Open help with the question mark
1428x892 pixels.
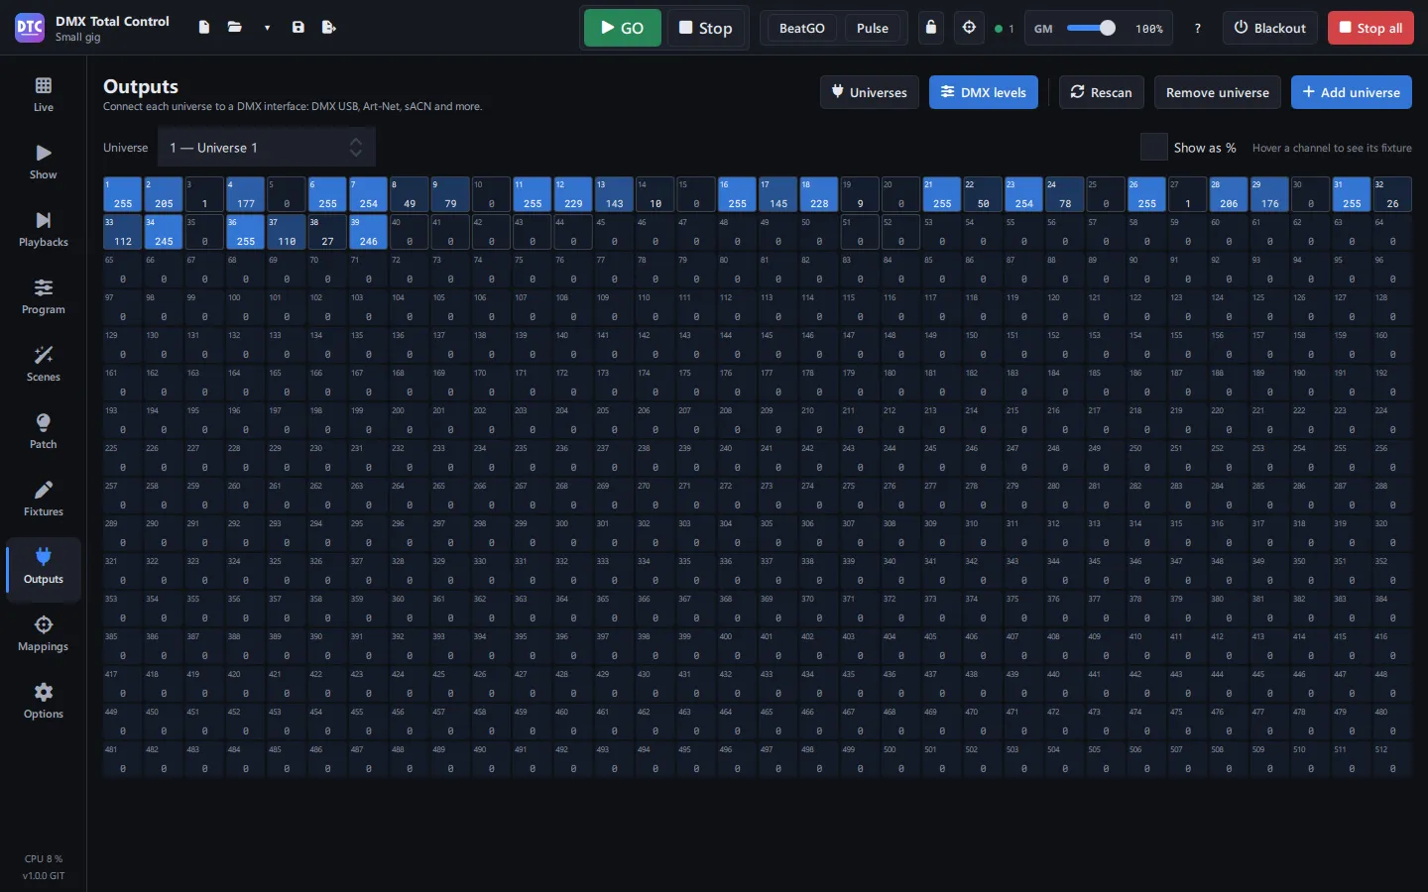pos(1197,28)
